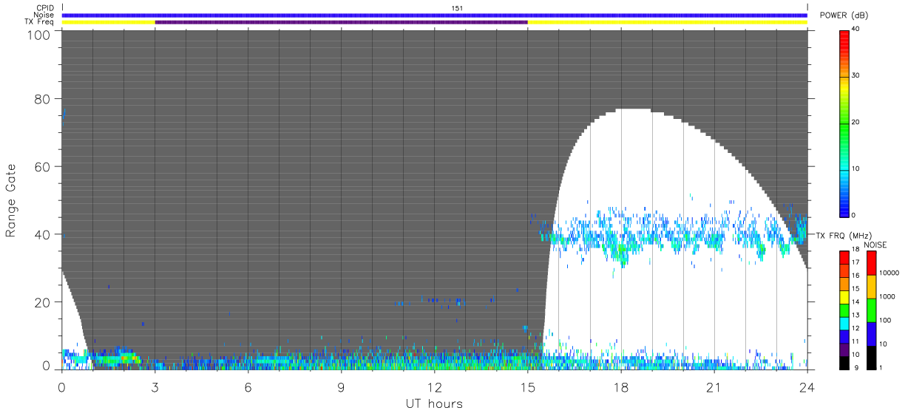This screenshot has height=419, width=908.
Task: Click the red swatch in the NOISE legend
Action: coord(871,263)
